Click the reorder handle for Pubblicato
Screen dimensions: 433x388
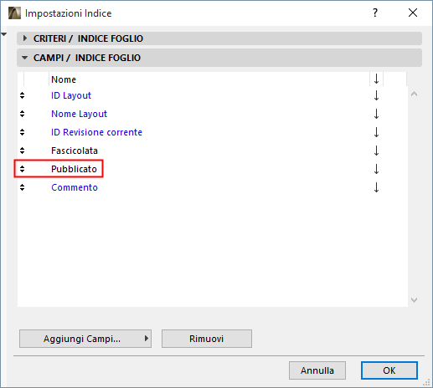pyautogui.click(x=23, y=169)
